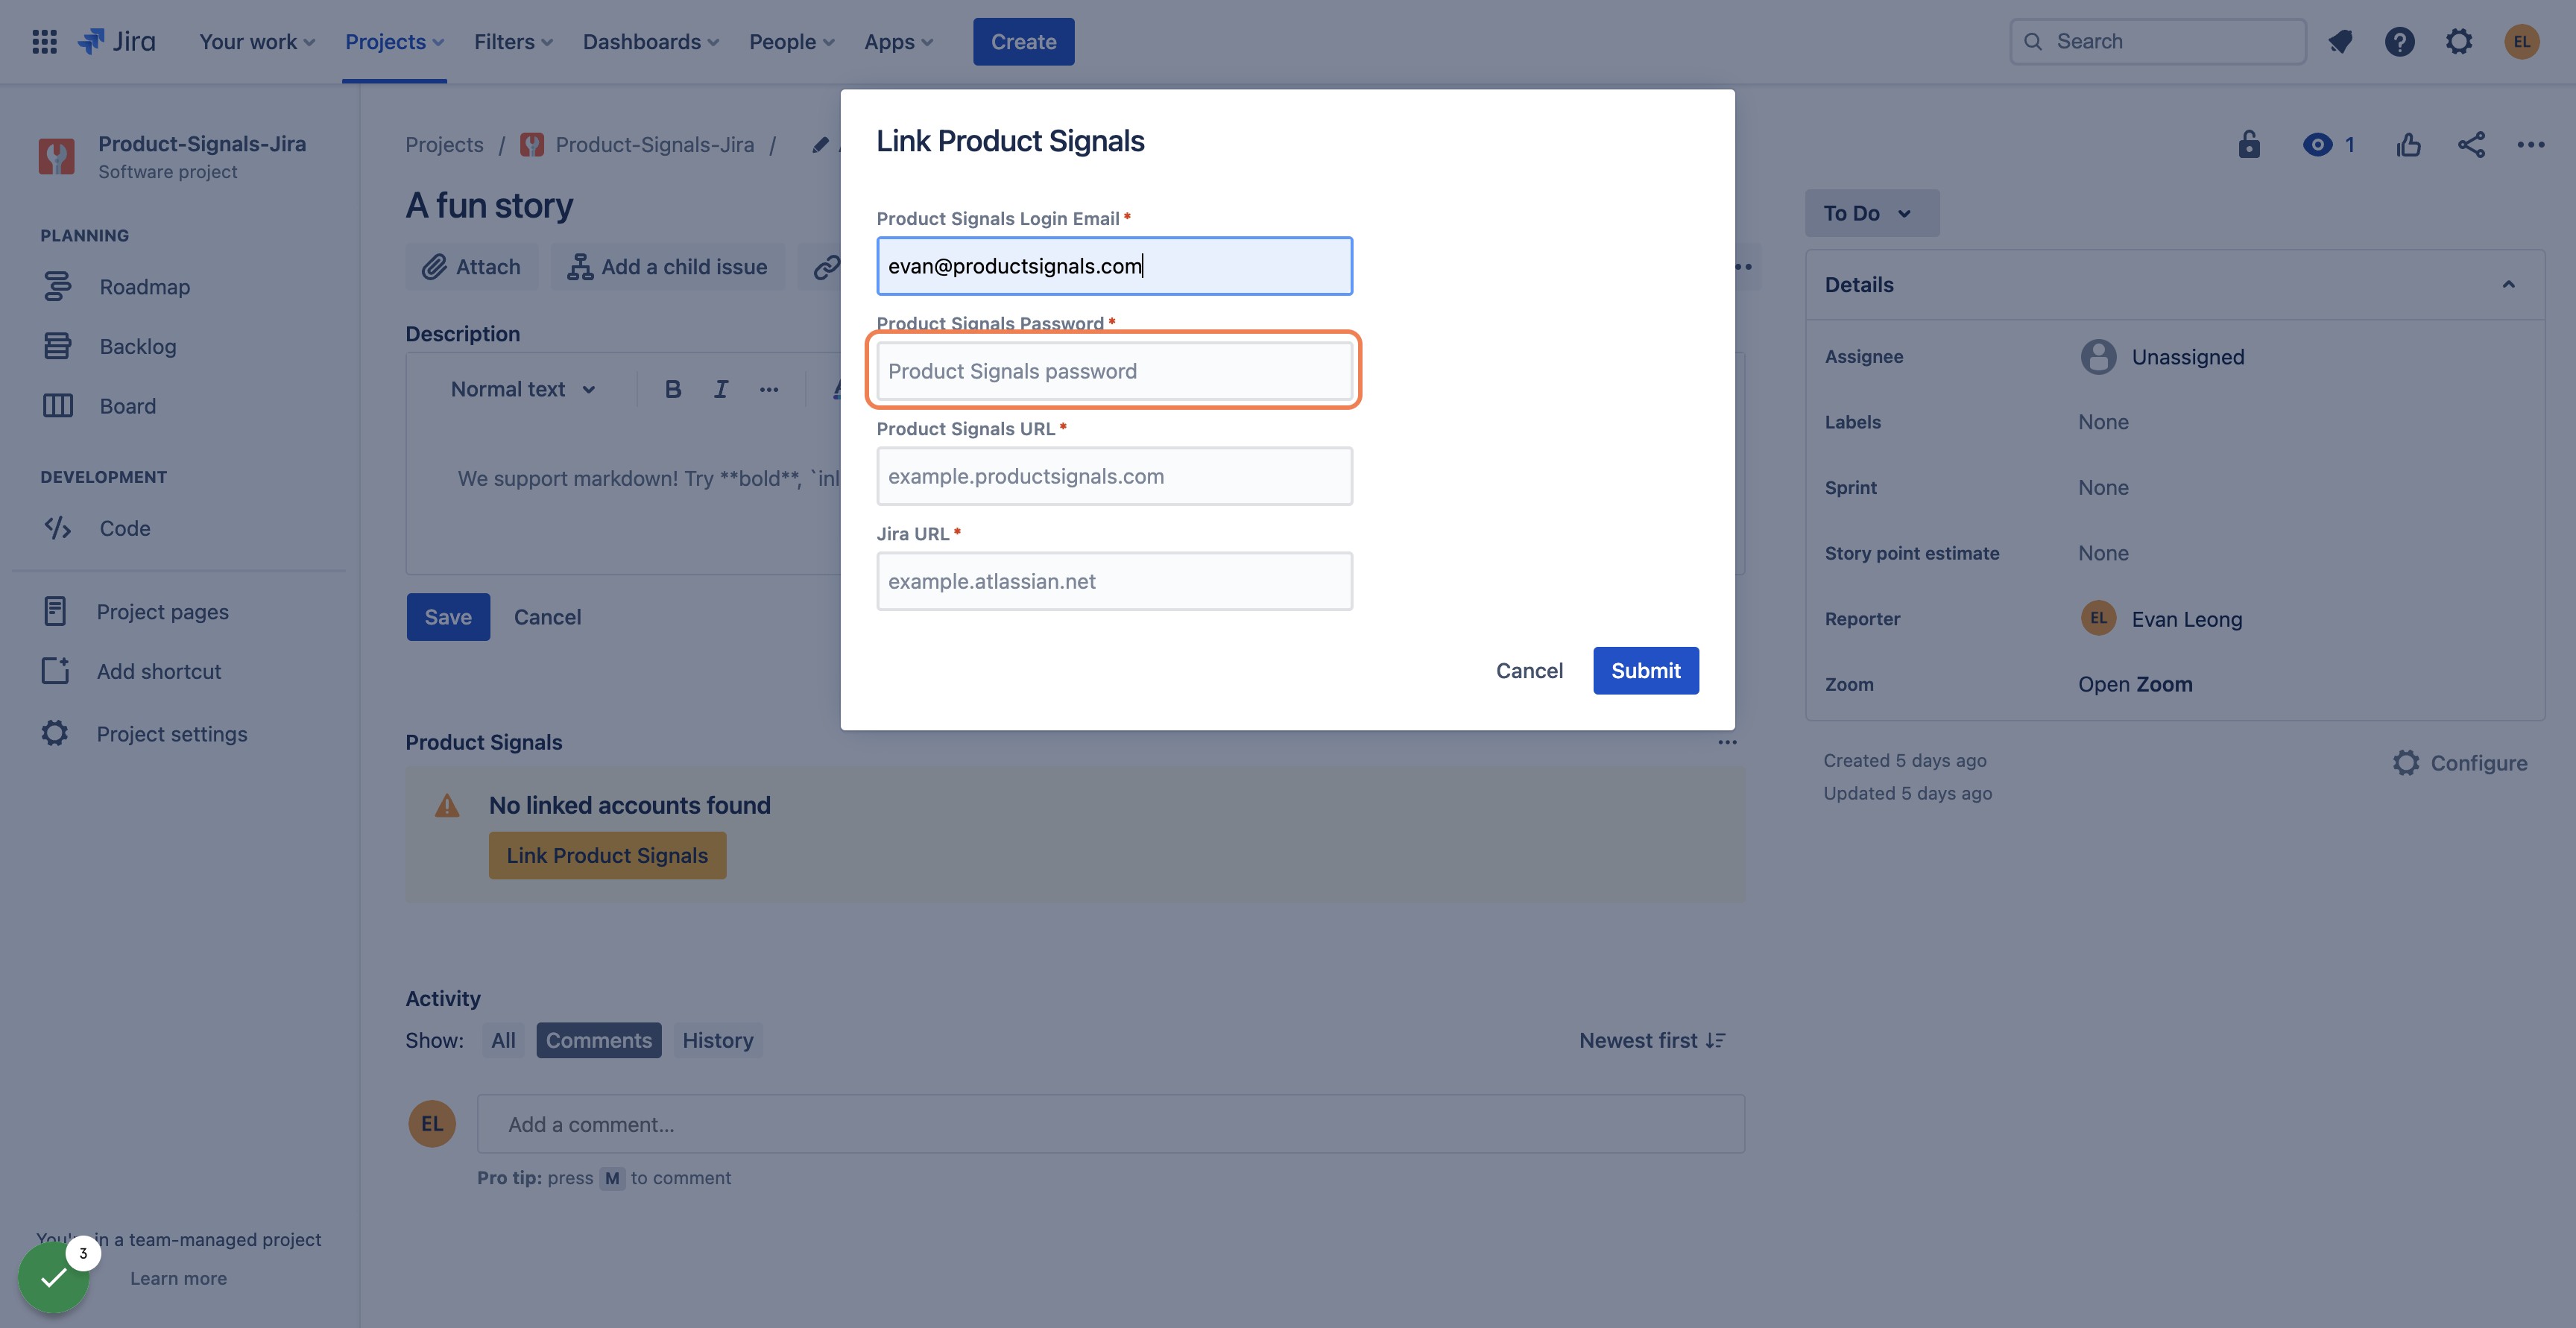Click the Code brackets icon in sidebar
Viewport: 2576px width, 1328px height.
click(x=57, y=528)
